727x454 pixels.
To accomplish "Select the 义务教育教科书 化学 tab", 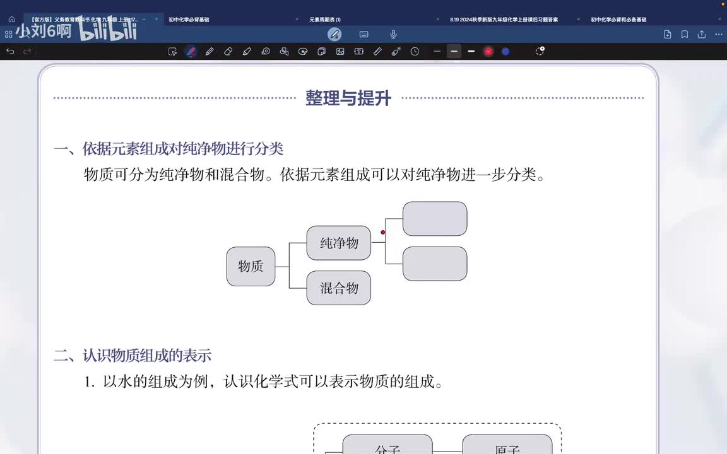I will coord(85,20).
